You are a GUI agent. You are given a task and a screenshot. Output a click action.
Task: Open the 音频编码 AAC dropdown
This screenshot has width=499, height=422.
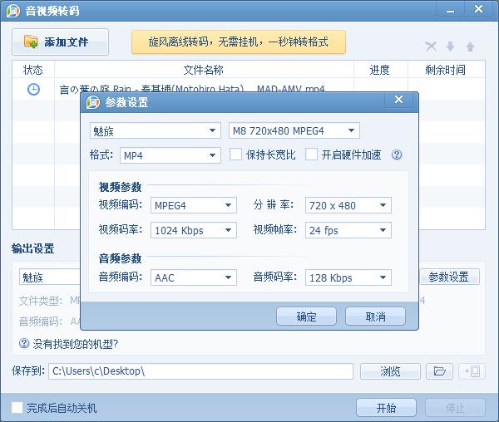[194, 277]
